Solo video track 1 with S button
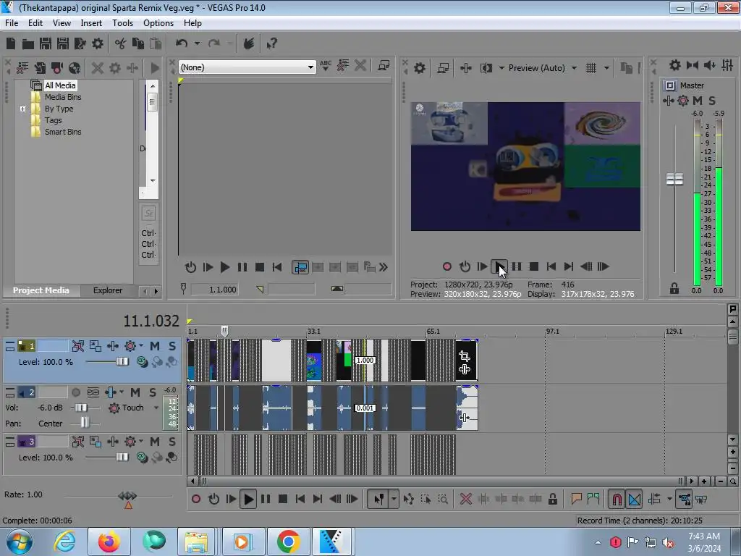 [x=172, y=346]
